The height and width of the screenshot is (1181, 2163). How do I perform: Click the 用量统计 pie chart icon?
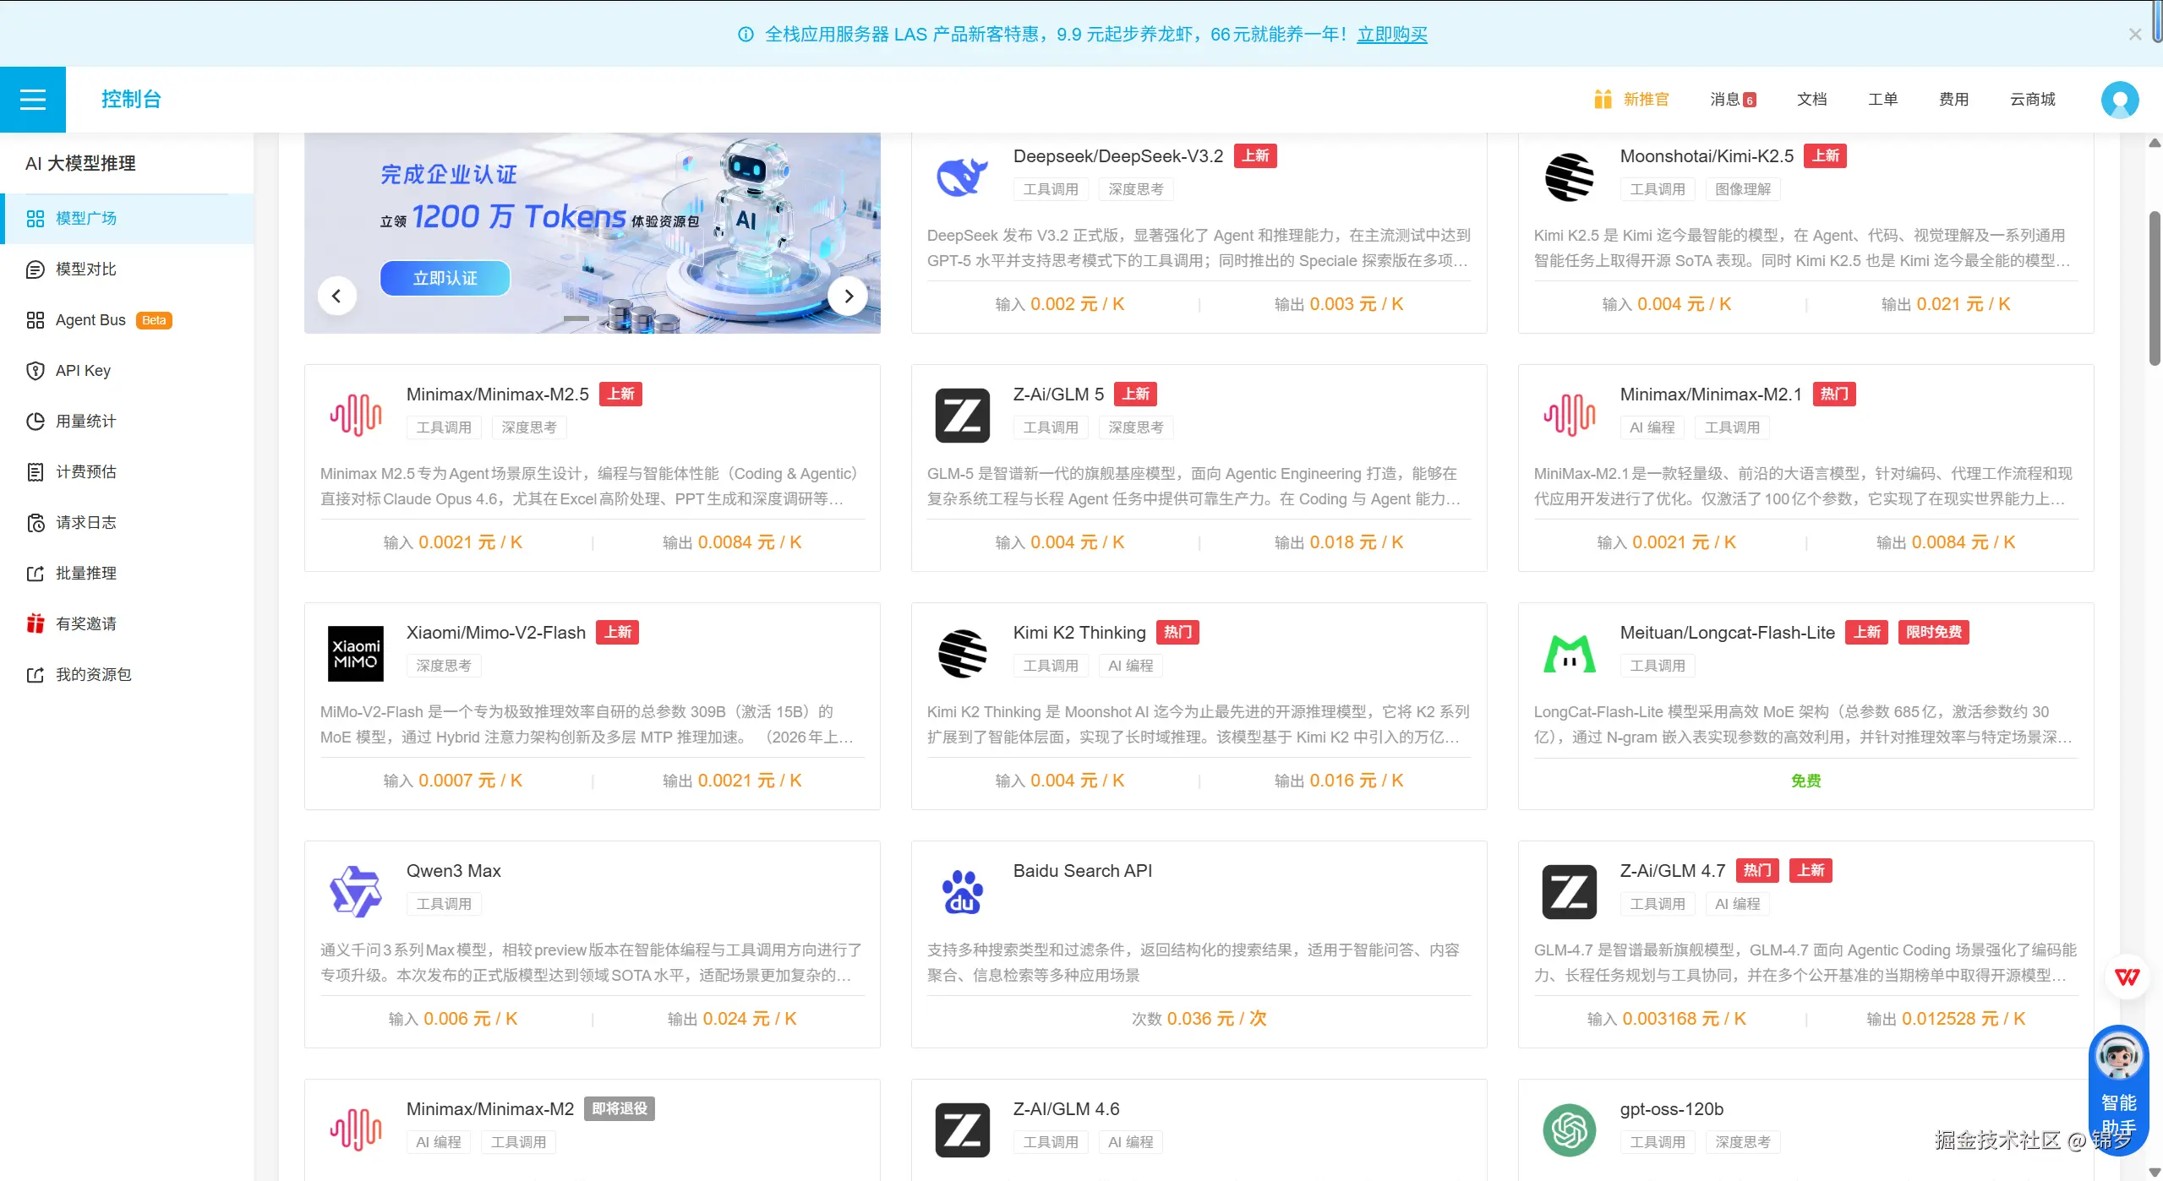pos(36,422)
